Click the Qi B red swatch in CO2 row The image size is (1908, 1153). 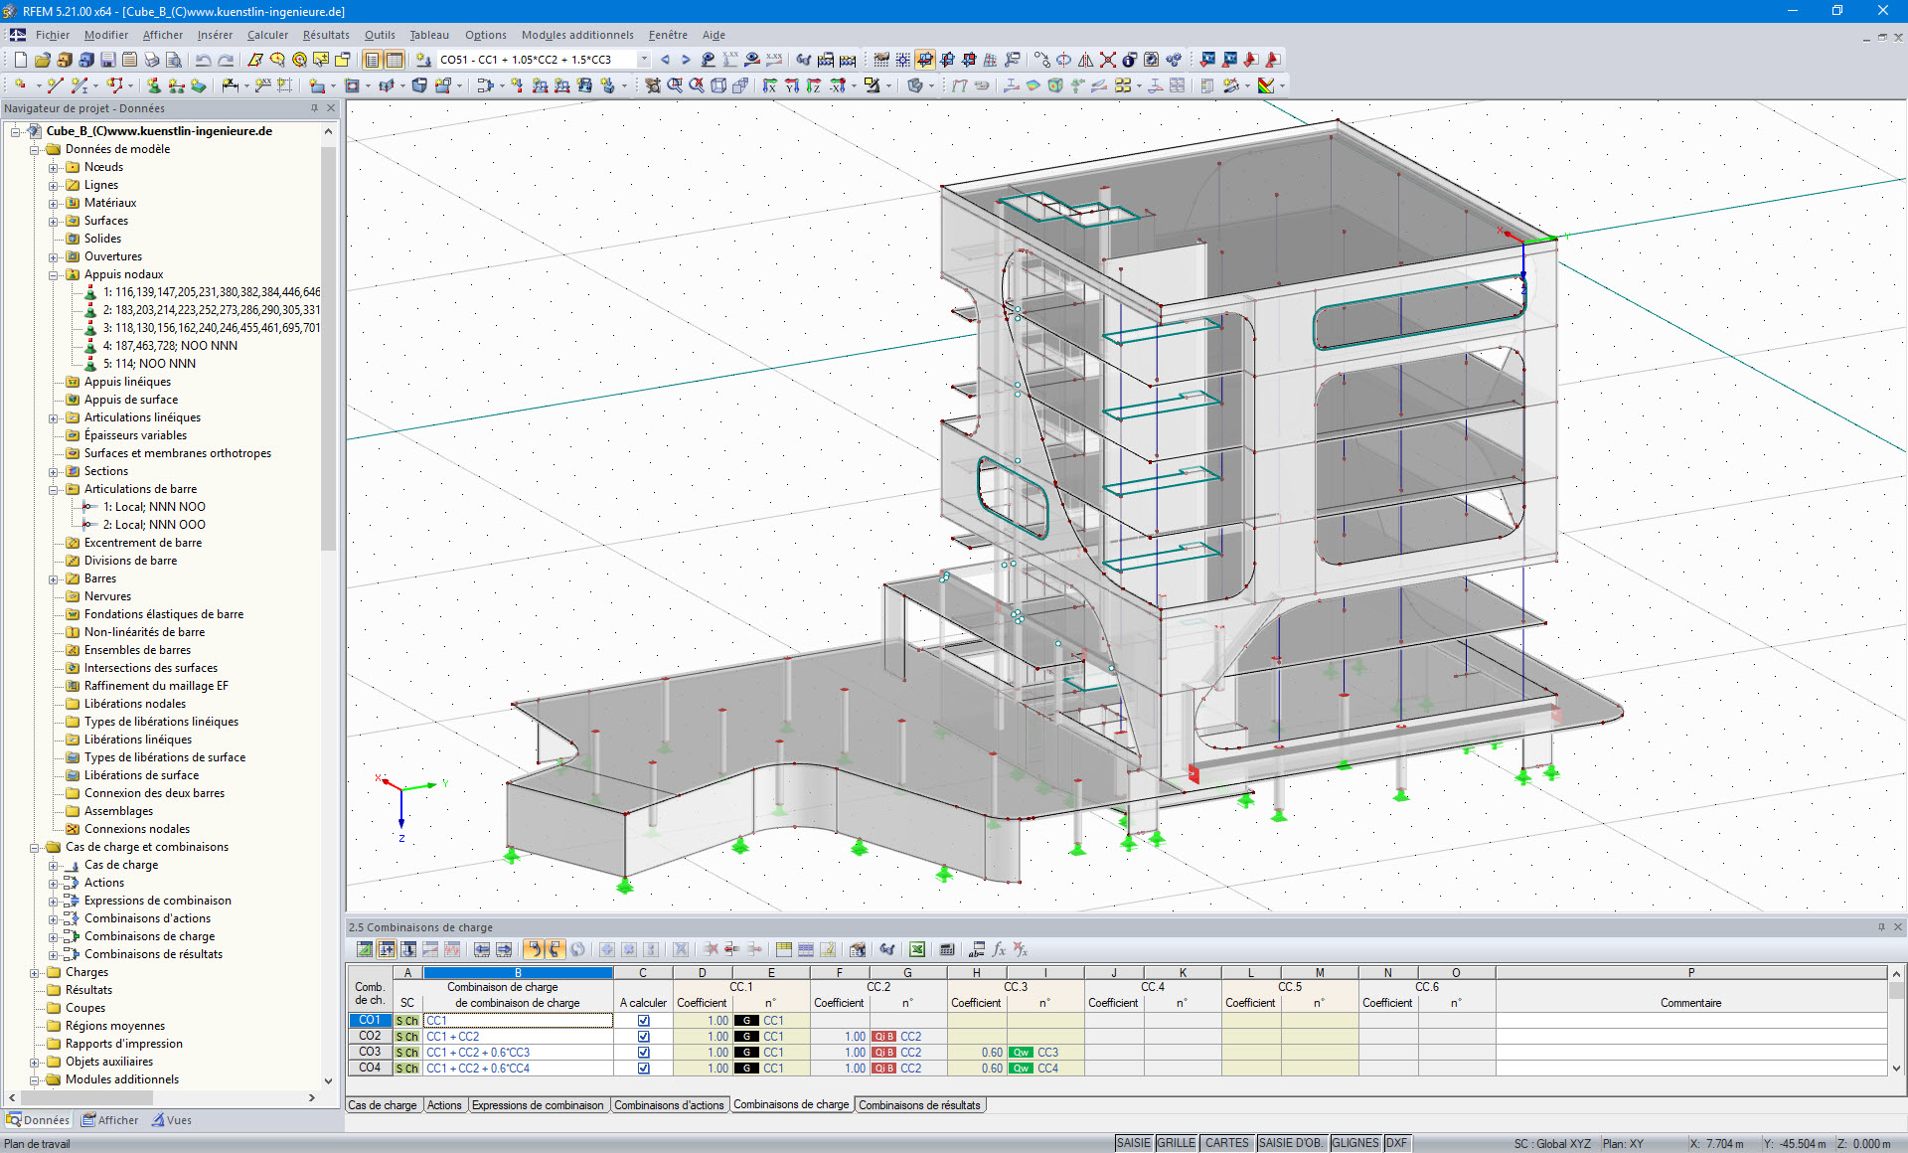pyautogui.click(x=883, y=1037)
